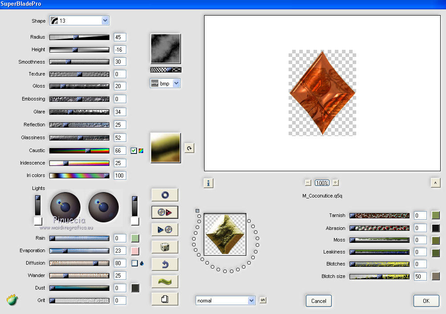Open the normal blend mode dropdown
Viewport: 446px width, 314px height.
point(251,301)
